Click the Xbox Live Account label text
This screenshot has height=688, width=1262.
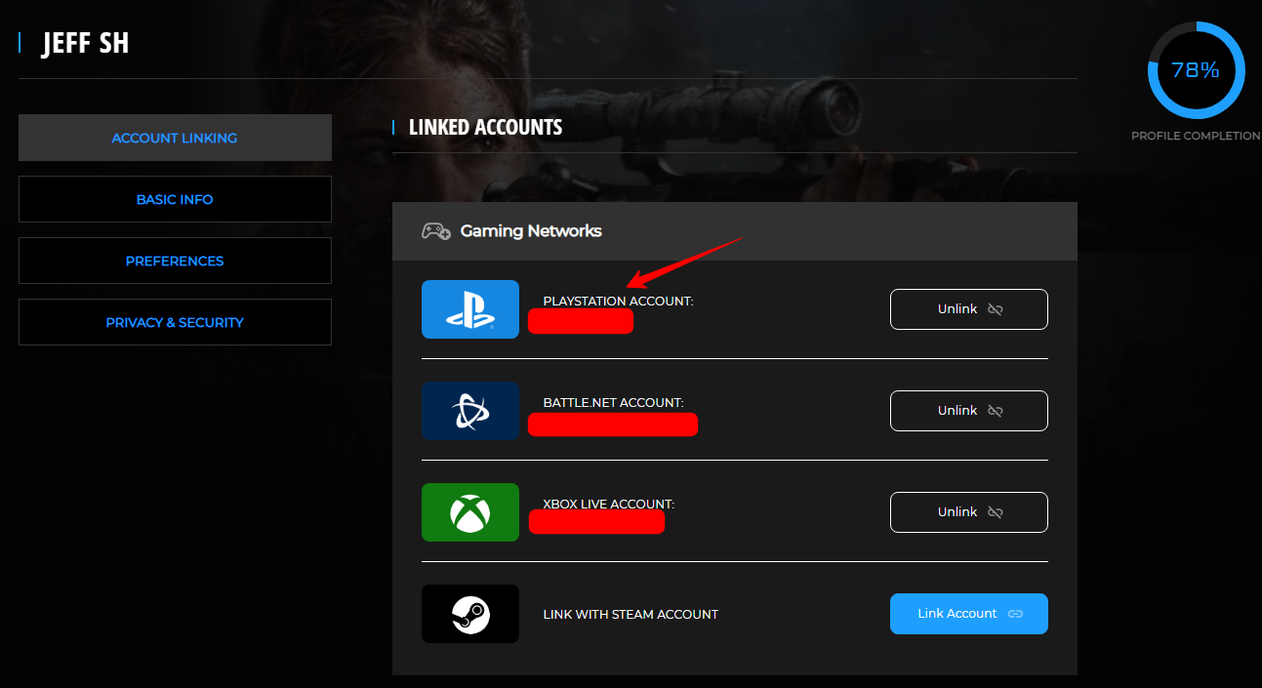tap(608, 504)
